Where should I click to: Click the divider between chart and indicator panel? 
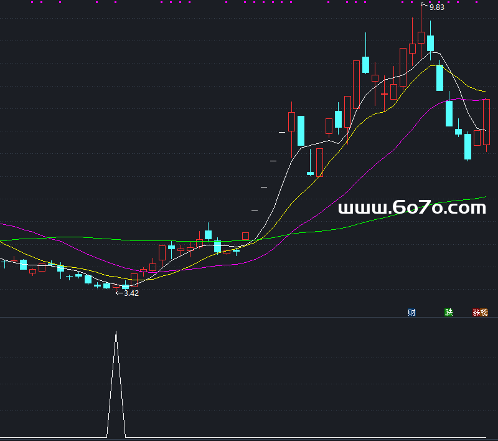tap(249, 318)
